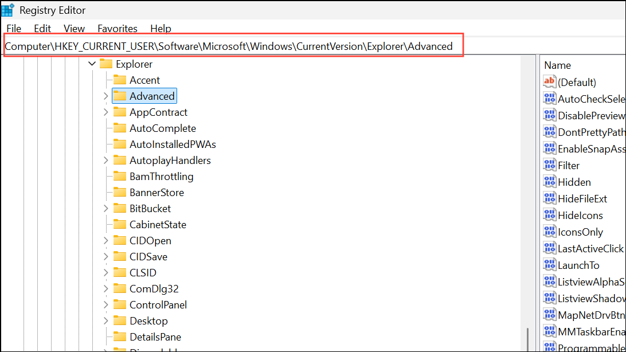Expand the BitBucket key

click(106, 208)
